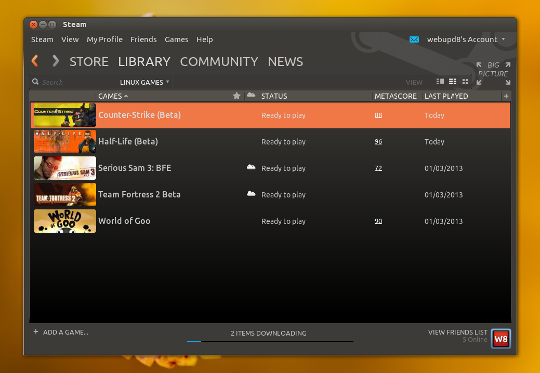
Task: Click the 5 Online friends text
Action: point(475,340)
